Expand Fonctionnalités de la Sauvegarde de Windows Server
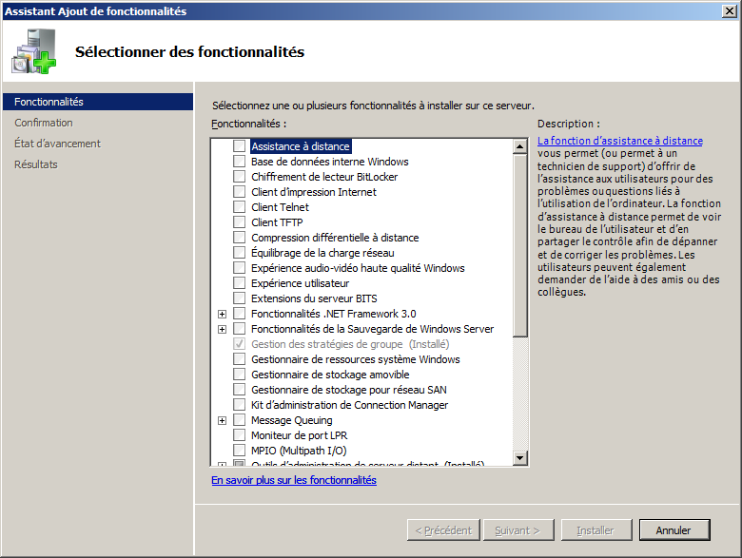 click(222, 329)
